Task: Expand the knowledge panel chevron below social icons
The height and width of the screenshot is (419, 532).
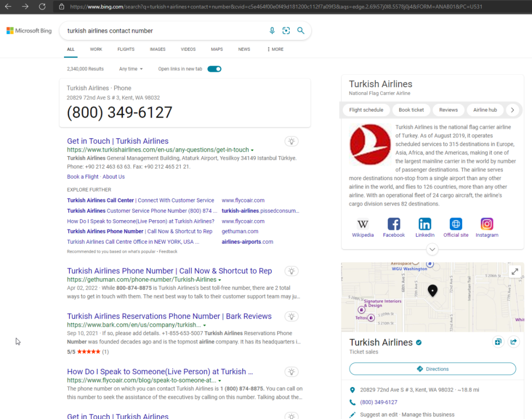Action: tap(432, 250)
